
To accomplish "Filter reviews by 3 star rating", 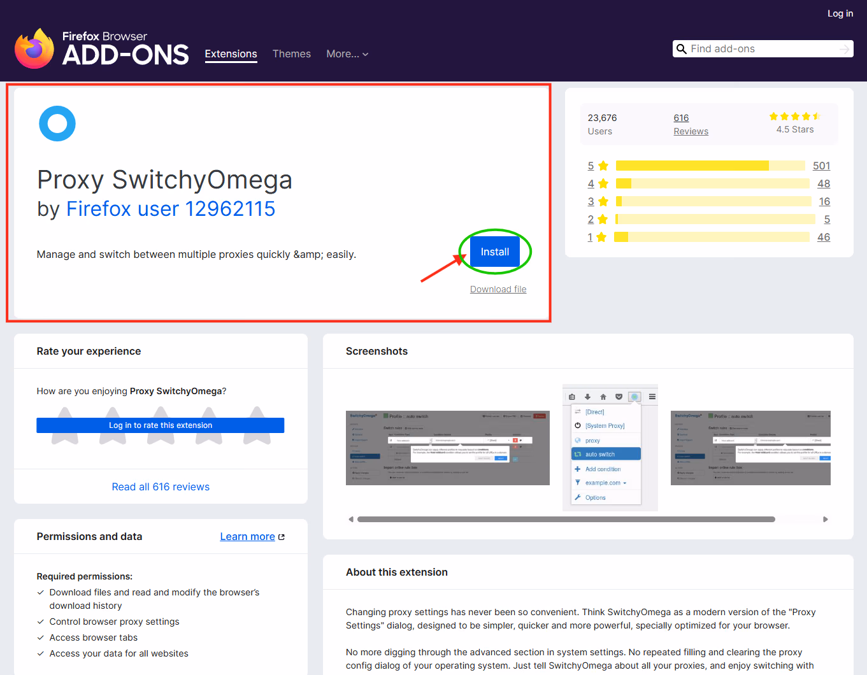I will click(x=591, y=201).
